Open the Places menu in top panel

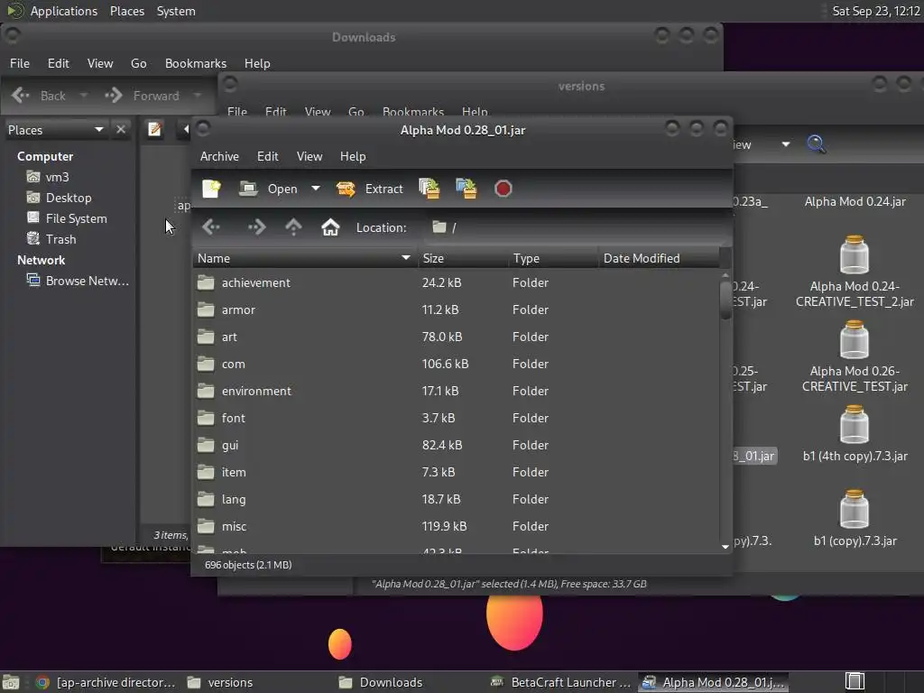[x=126, y=11]
